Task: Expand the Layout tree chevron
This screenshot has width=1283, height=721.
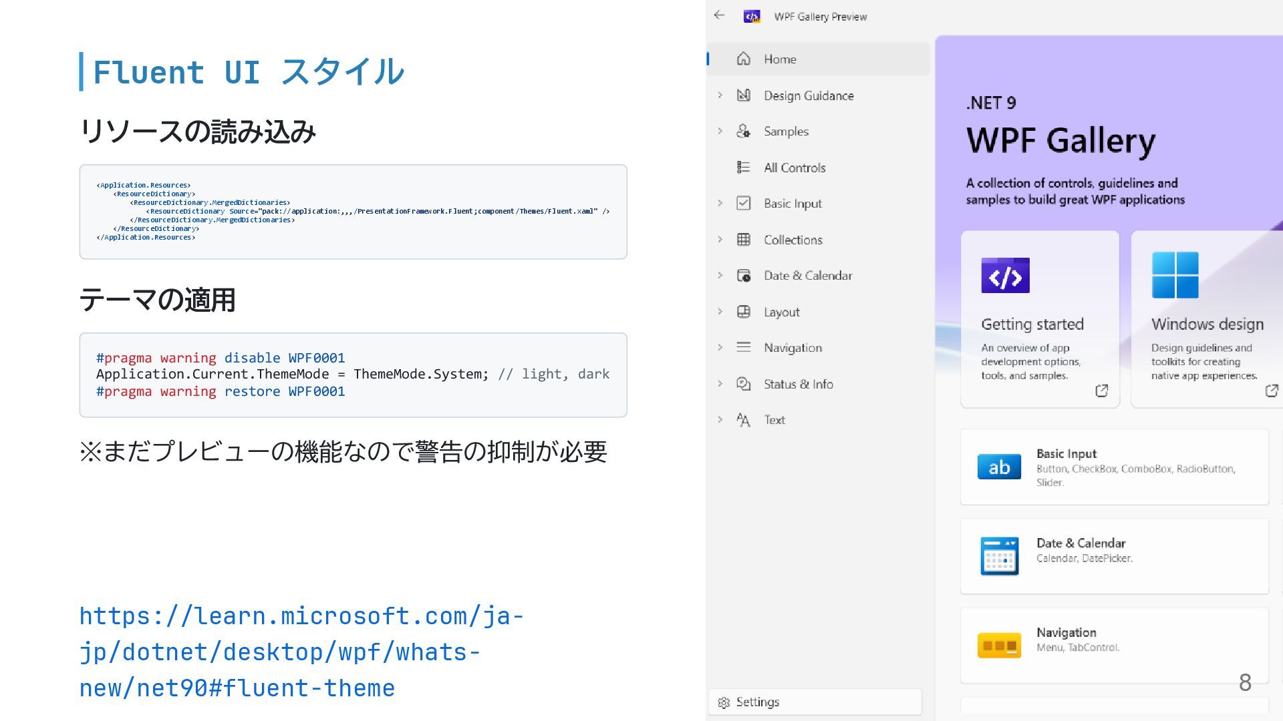Action: click(x=720, y=312)
